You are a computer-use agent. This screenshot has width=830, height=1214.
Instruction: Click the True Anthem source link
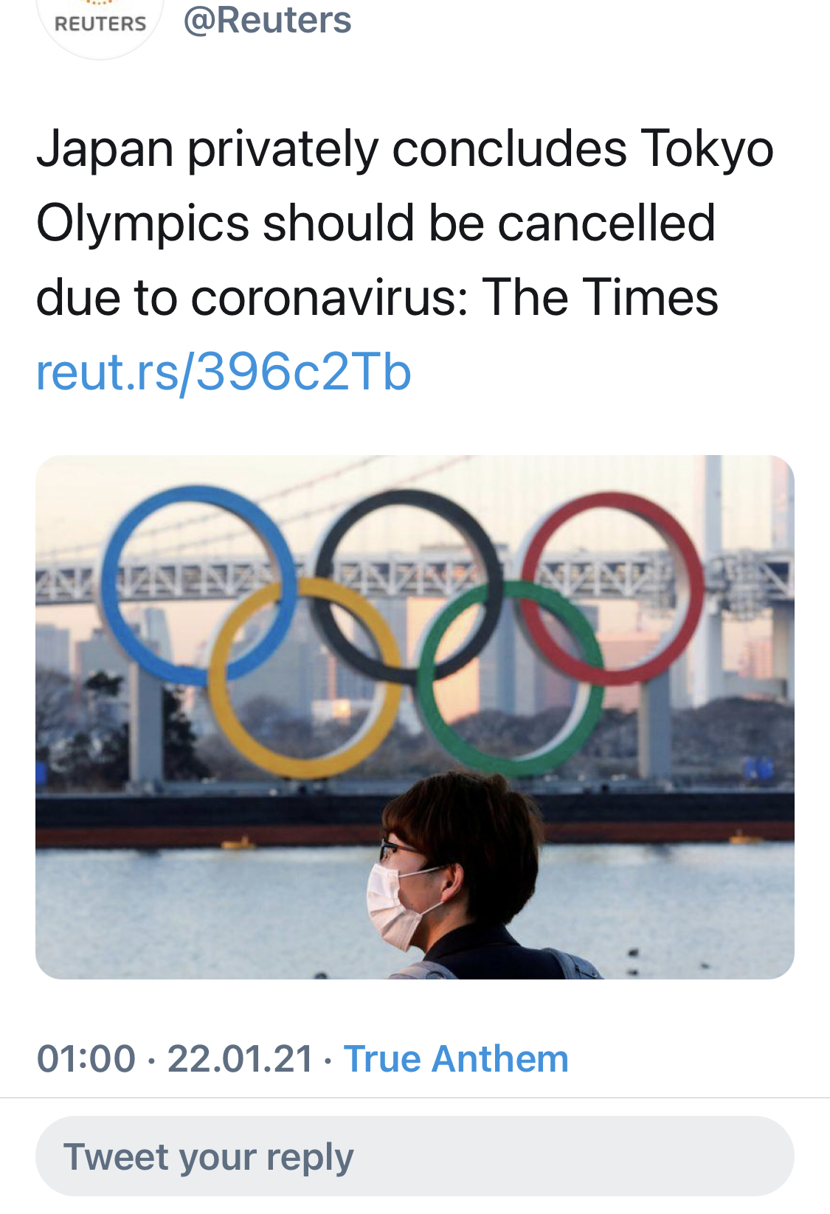[456, 1058]
